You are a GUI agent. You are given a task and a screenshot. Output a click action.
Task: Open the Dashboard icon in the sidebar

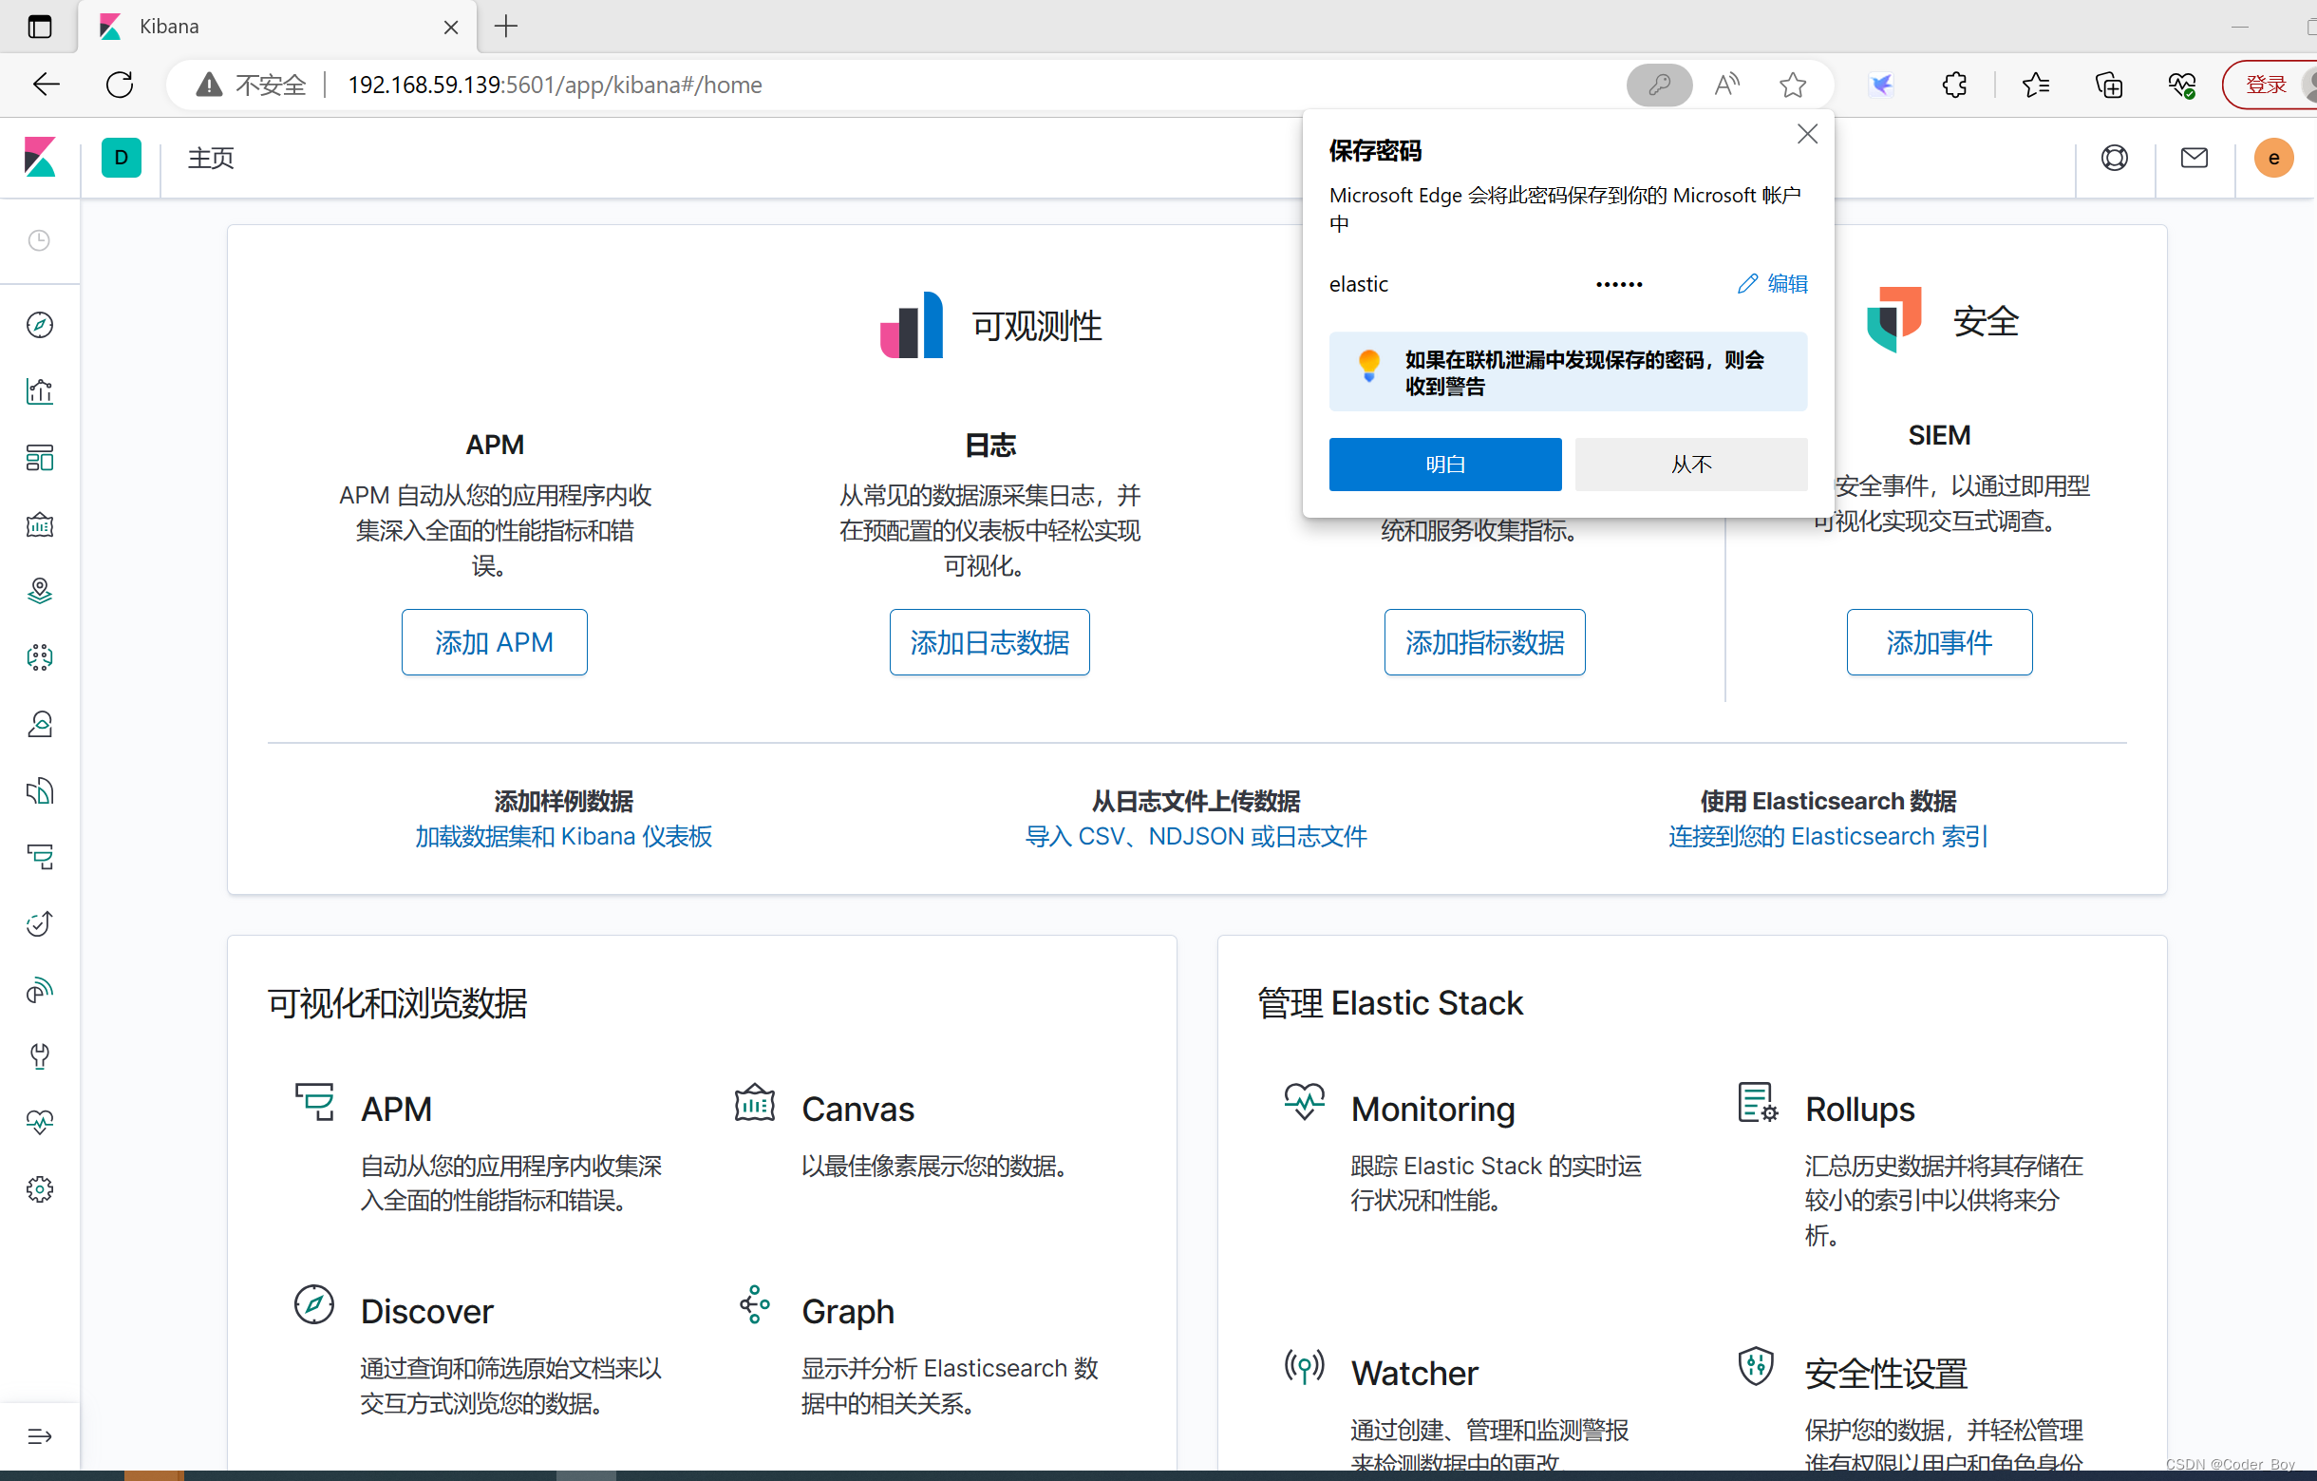point(40,458)
